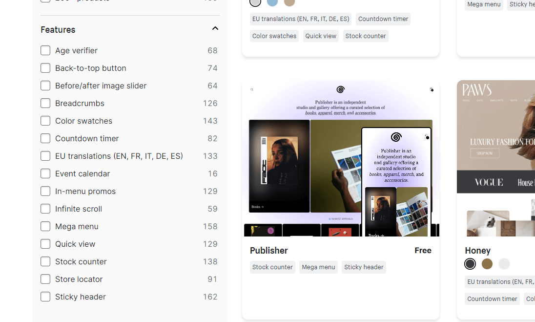The height and width of the screenshot is (322, 535).
Task: Pick the tan swatch on the top theme card
Action: tap(289, 2)
